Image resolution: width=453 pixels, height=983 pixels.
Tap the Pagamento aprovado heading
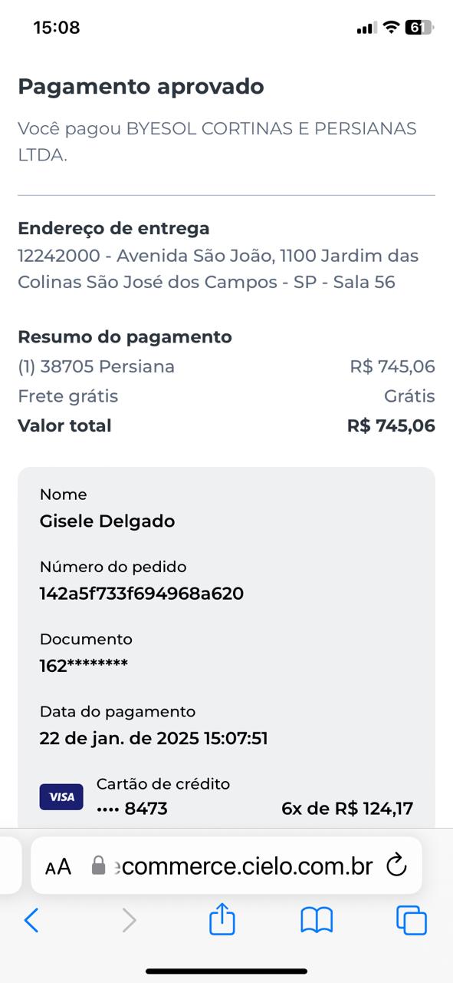141,87
